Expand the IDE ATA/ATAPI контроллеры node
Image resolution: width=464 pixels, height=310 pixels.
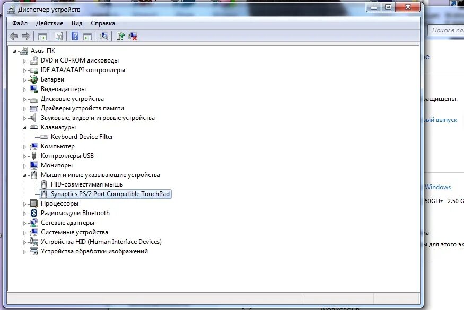(24, 70)
